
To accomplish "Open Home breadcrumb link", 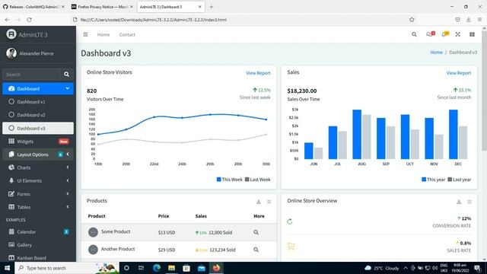I will click(436, 53).
